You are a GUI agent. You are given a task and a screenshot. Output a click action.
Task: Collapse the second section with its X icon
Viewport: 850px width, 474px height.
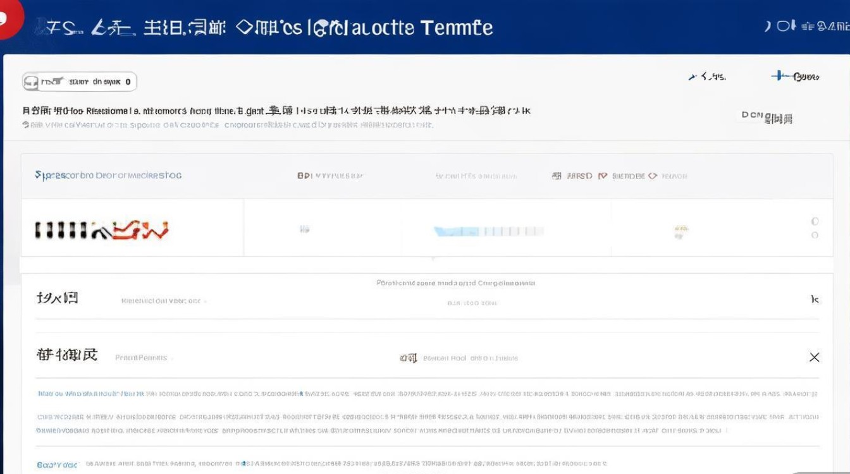pyautogui.click(x=815, y=357)
